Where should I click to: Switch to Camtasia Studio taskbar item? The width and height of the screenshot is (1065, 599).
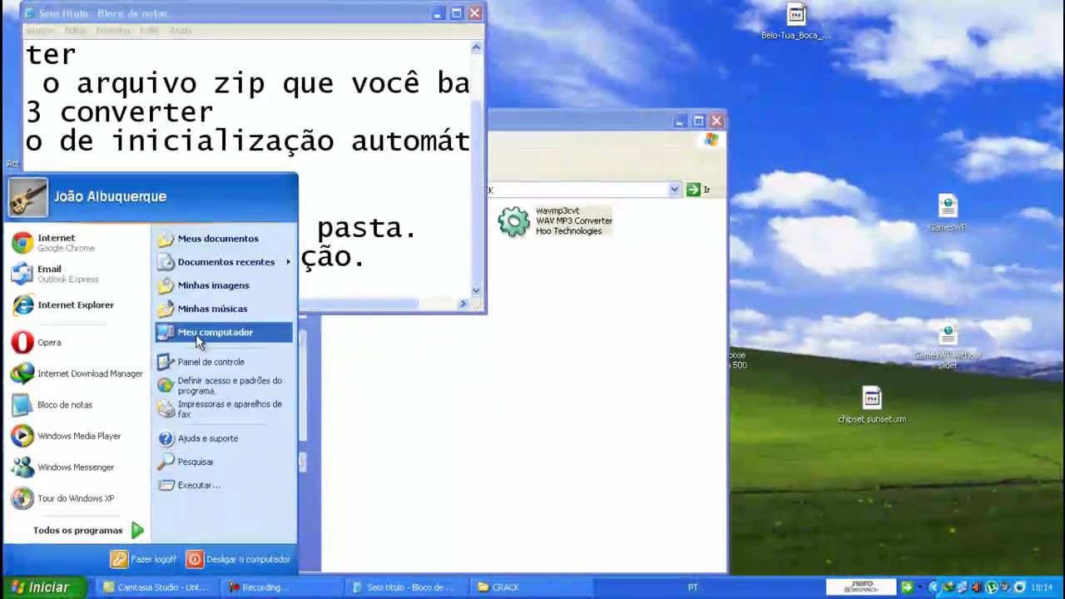coord(156,587)
